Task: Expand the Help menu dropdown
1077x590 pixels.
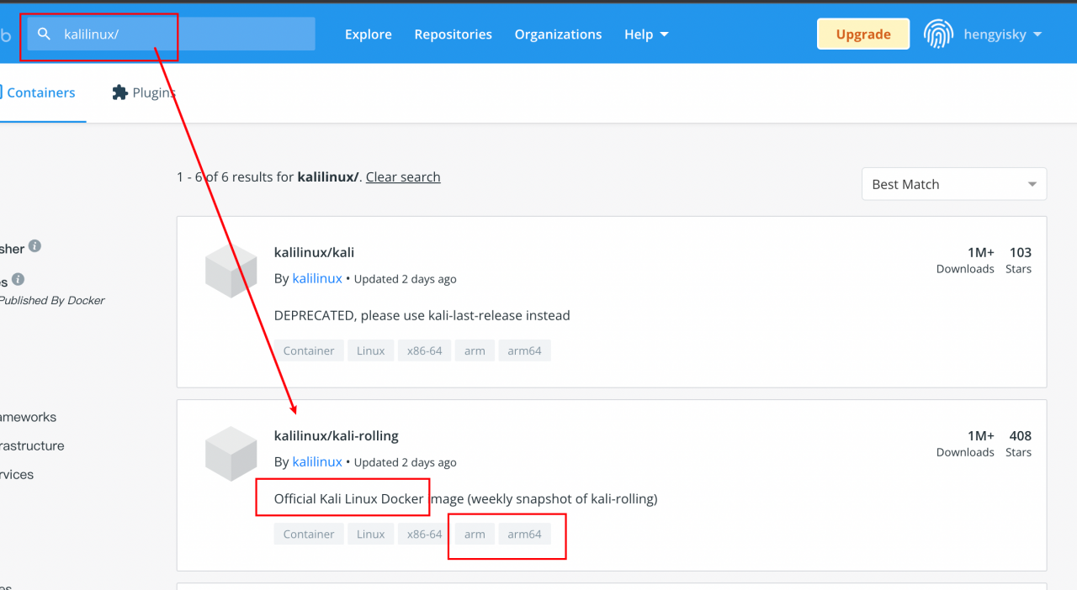Action: click(x=646, y=34)
